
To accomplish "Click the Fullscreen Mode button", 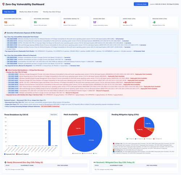I will pyautogui.click(x=141, y=4).
